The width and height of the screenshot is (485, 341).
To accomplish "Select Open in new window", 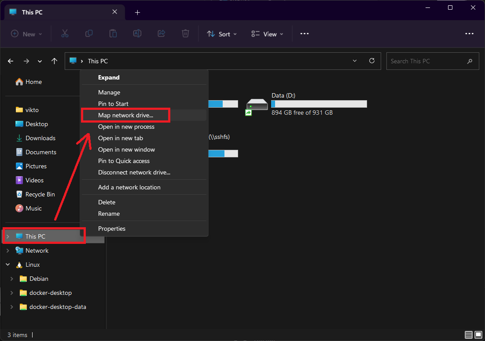I will [x=144, y=149].
